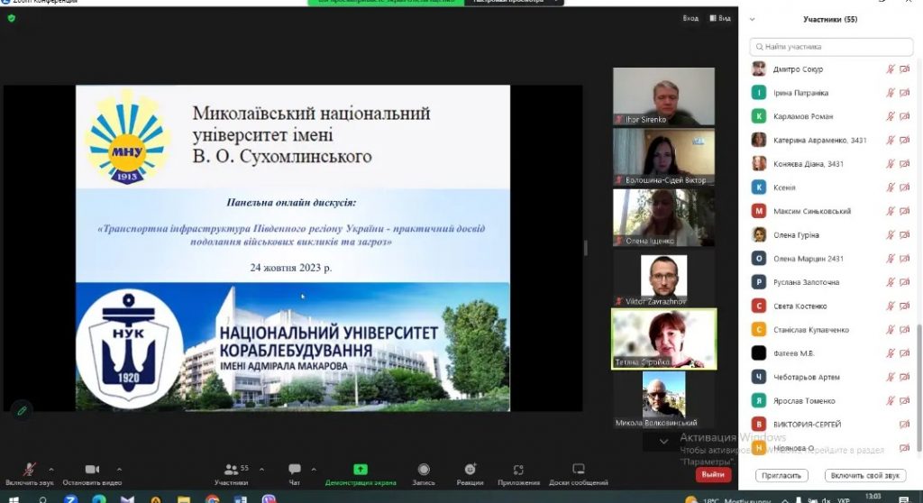Image resolution: width=923 pixels, height=503 pixels.
Task: Click the participants list scrollbar
Action: point(918,361)
